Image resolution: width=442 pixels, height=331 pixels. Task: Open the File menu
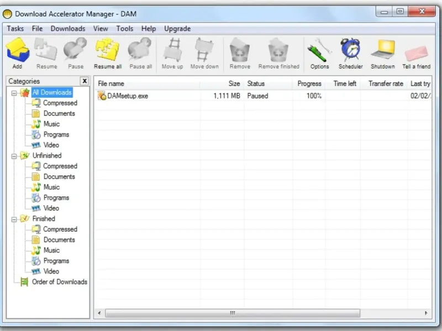[x=37, y=29]
